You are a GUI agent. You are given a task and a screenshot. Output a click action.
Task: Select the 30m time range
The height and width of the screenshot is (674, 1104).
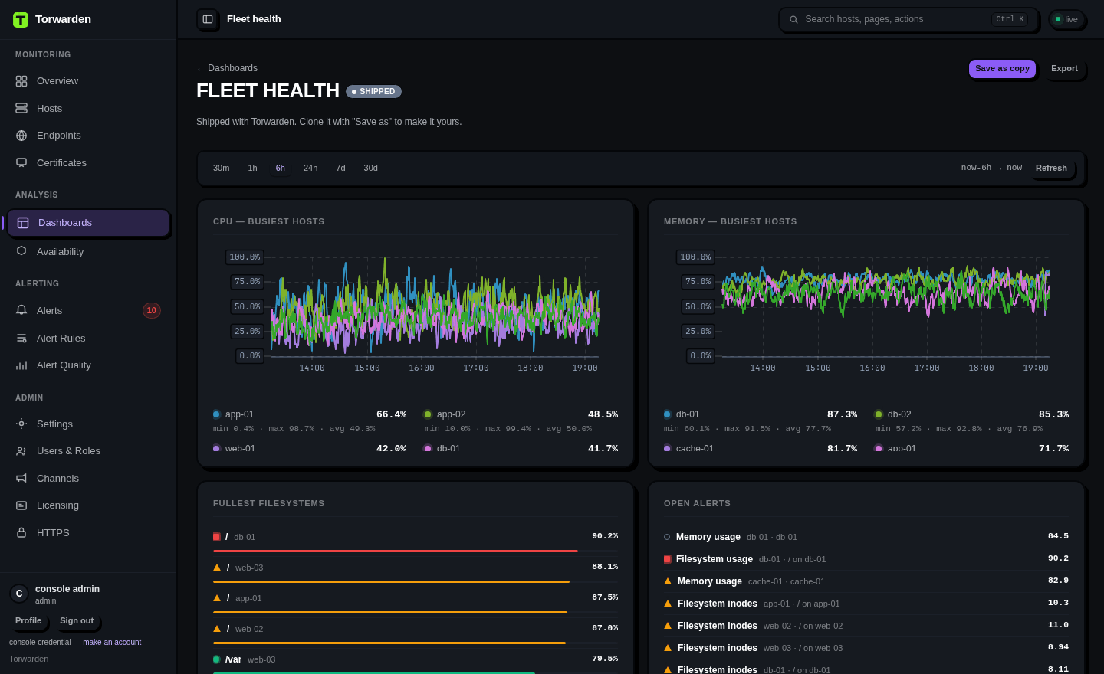(221, 168)
